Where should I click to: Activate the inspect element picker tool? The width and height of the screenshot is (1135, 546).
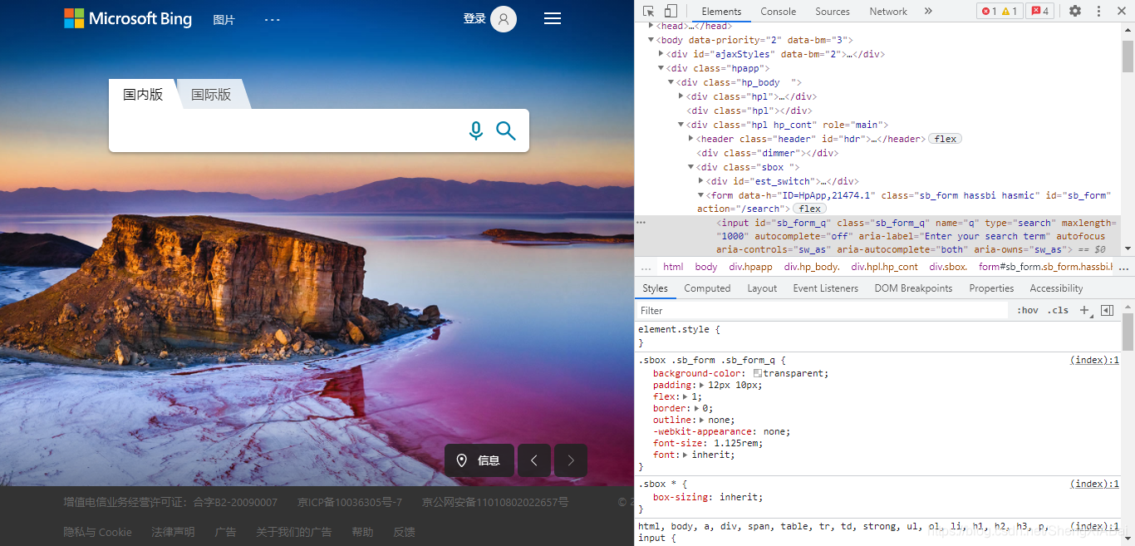click(649, 11)
